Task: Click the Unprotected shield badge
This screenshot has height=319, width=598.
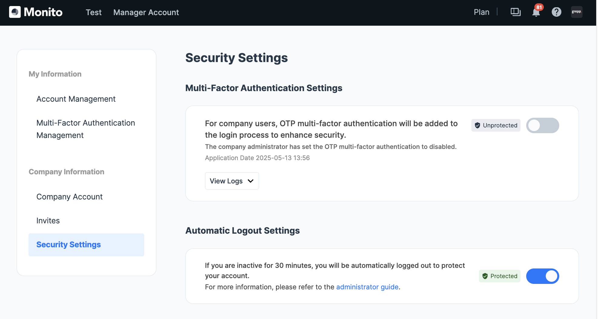Action: coord(496,125)
